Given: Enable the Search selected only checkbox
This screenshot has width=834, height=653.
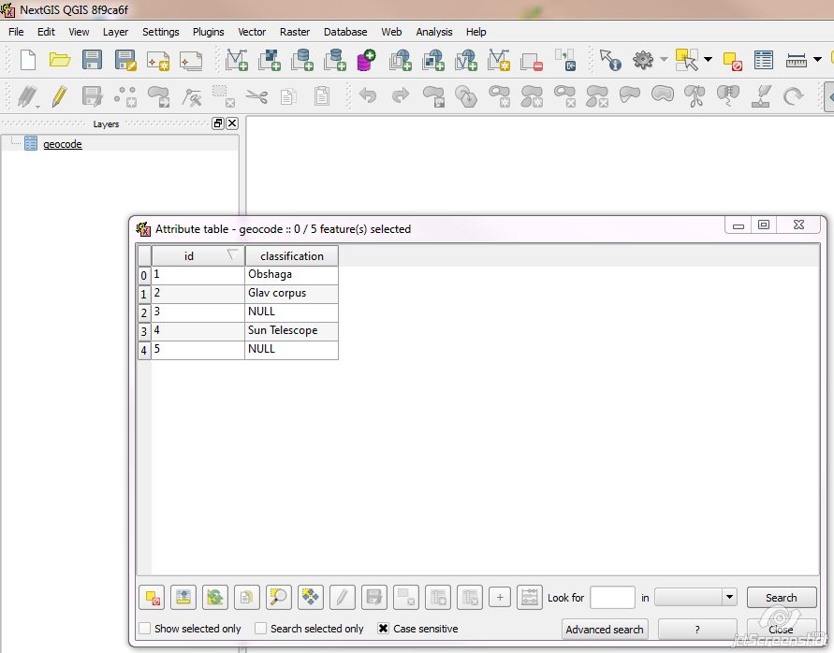Looking at the screenshot, I should click(260, 629).
